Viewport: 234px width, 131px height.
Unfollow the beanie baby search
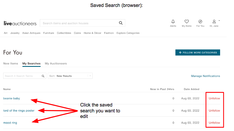(x=214, y=99)
